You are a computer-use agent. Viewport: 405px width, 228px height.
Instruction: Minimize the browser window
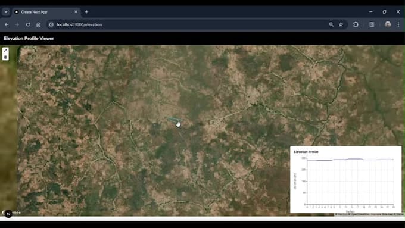[371, 12]
